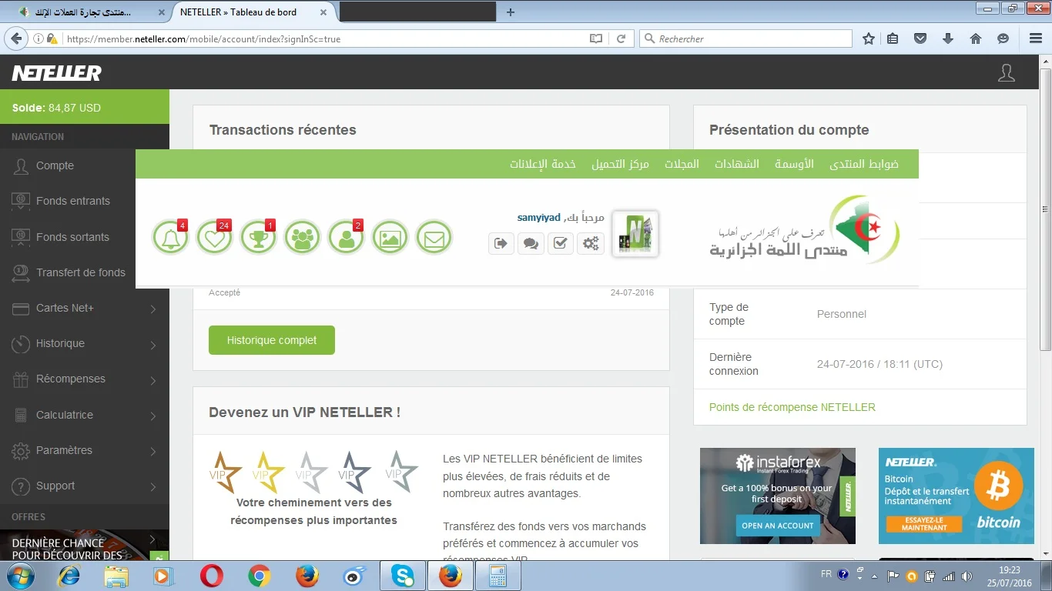1052x591 pixels.
Task: Click the Bitcoin deposit advertisement banner
Action: click(x=956, y=496)
